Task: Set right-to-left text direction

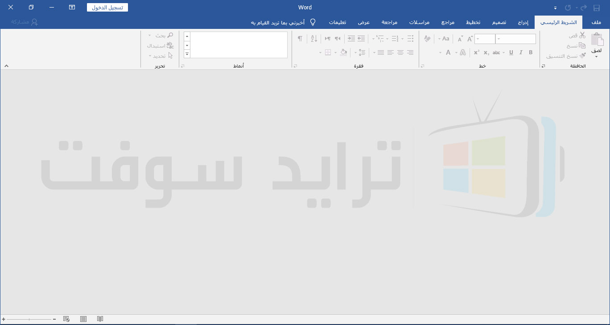Action: 338,39
